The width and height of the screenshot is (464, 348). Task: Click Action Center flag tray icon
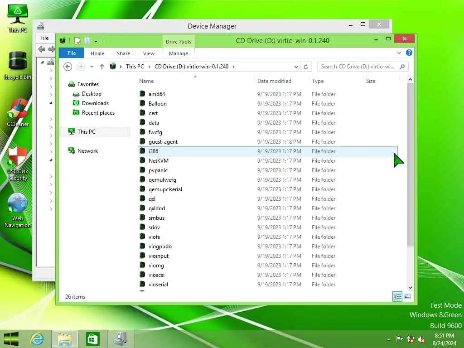399,339
